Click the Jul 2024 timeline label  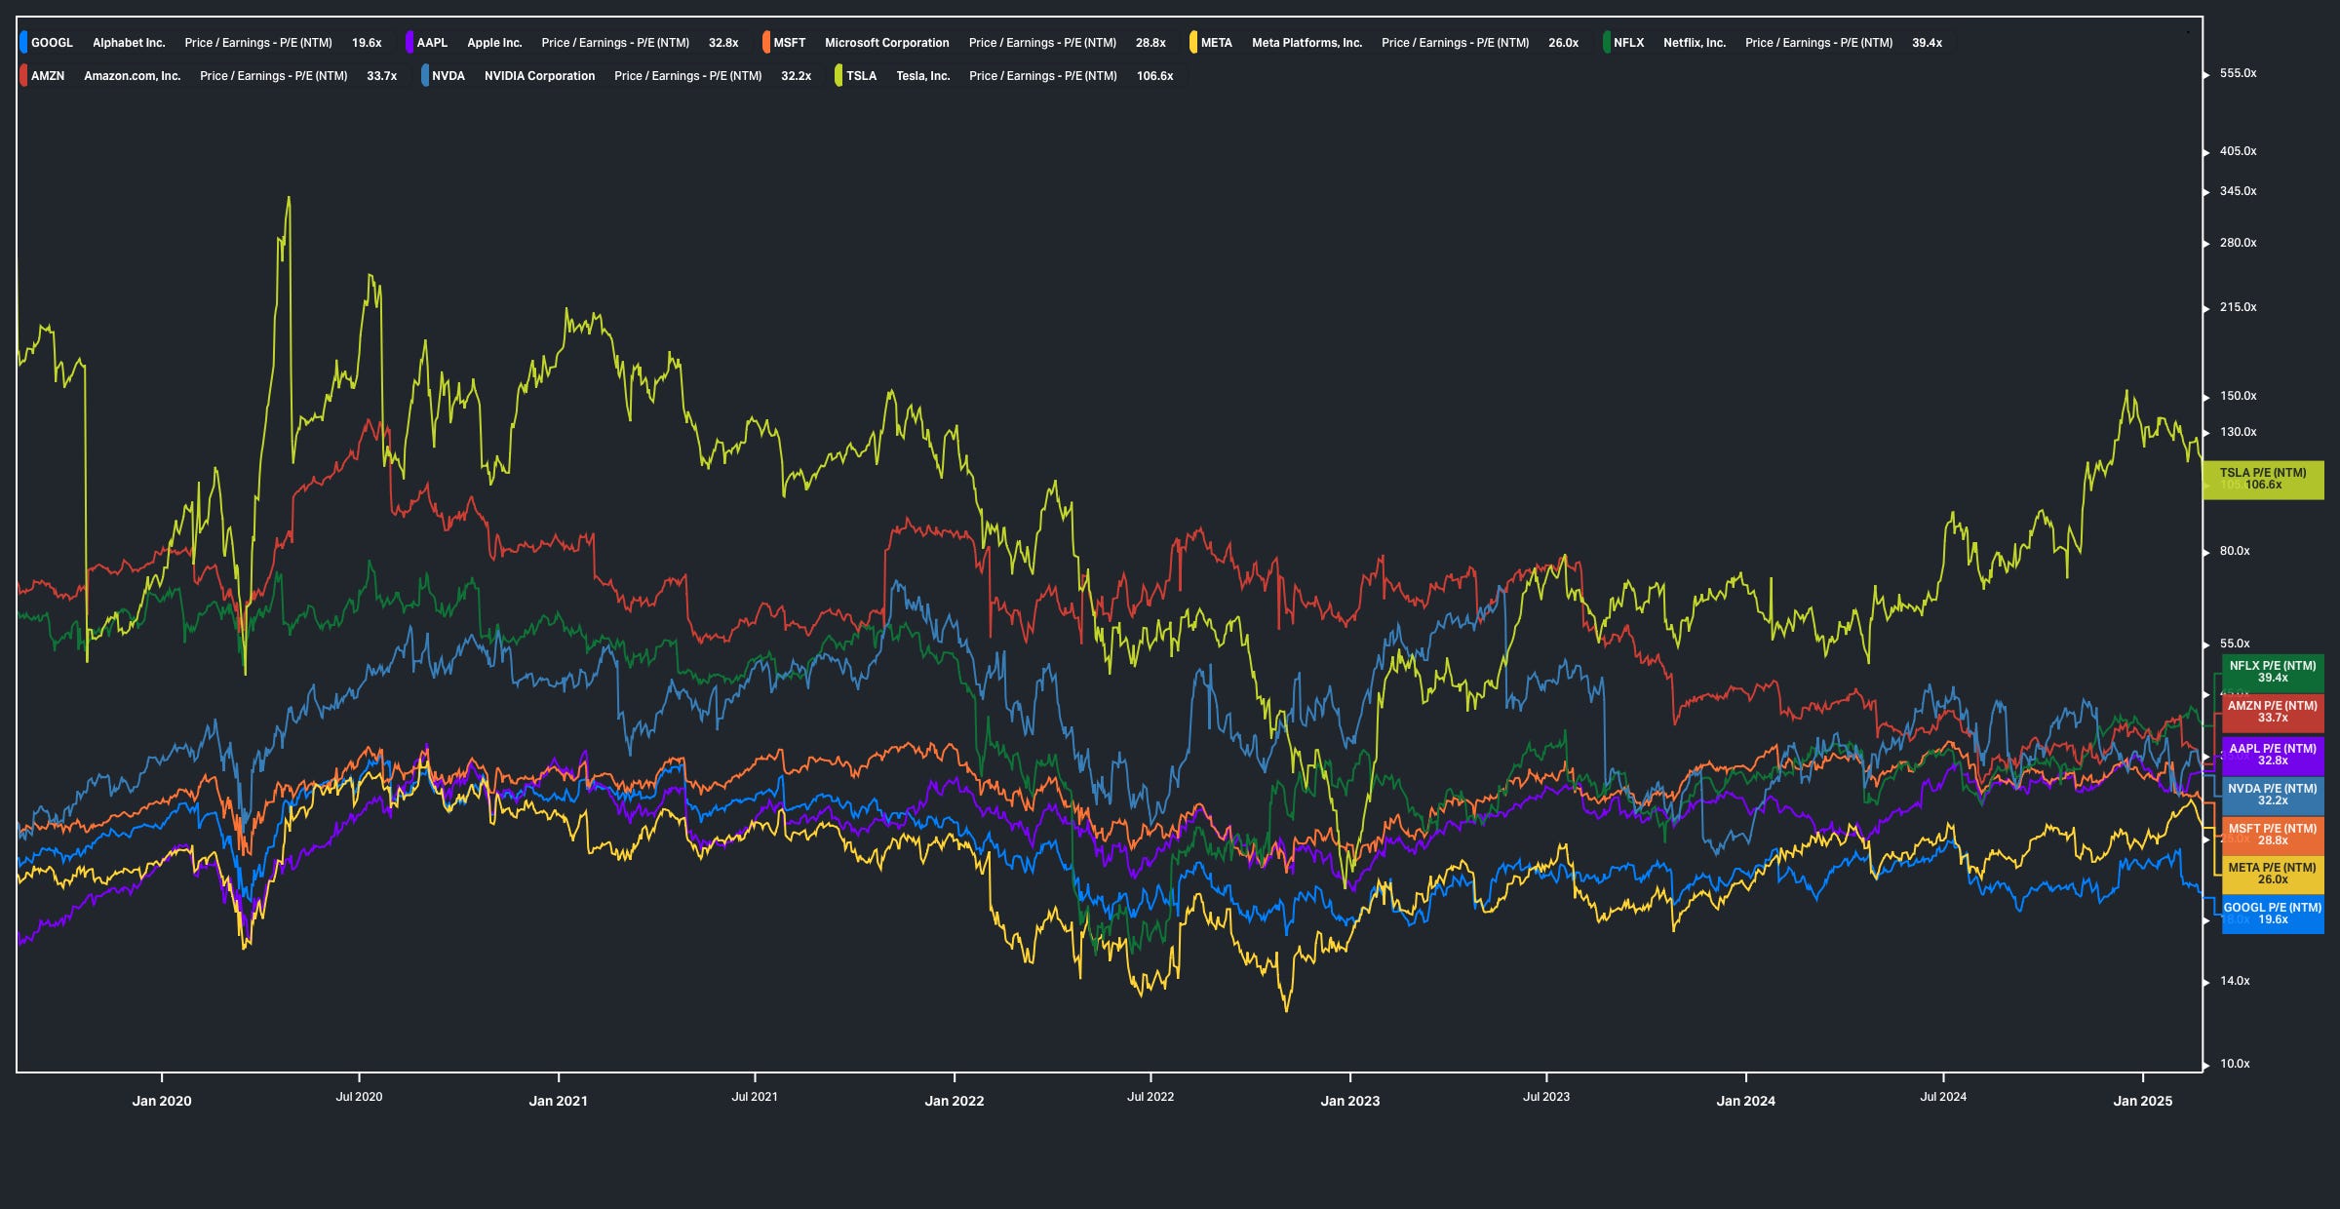pyautogui.click(x=1942, y=1097)
